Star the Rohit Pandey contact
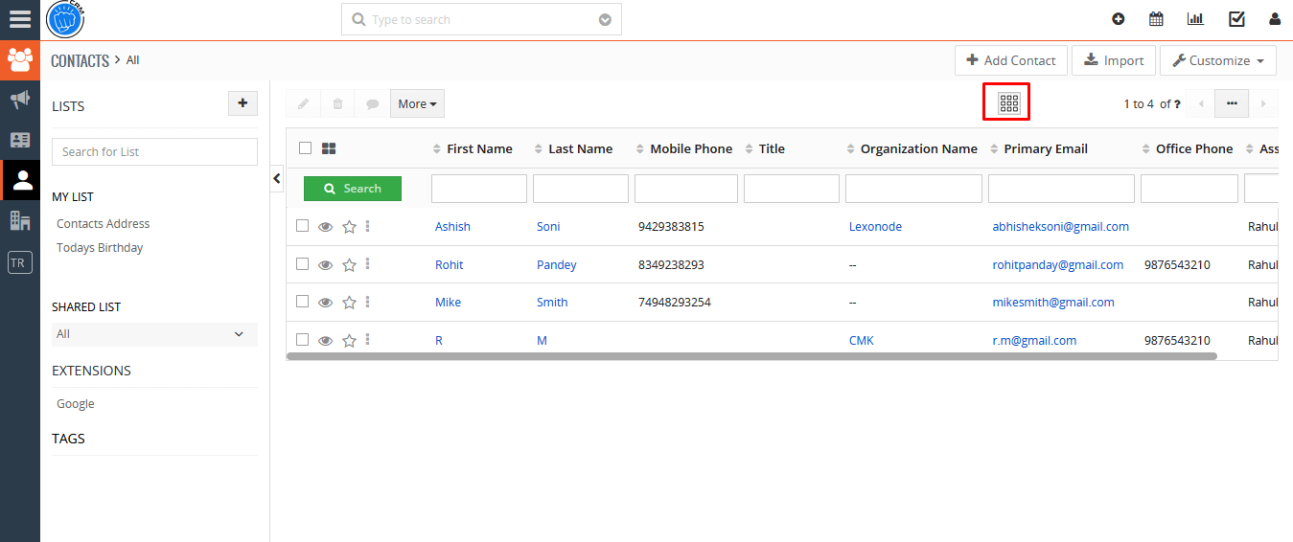 pos(349,264)
